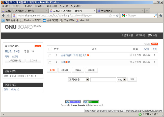Click the Firefox home icon
Viewport: 164px width, 117px height.
tap(160, 15)
